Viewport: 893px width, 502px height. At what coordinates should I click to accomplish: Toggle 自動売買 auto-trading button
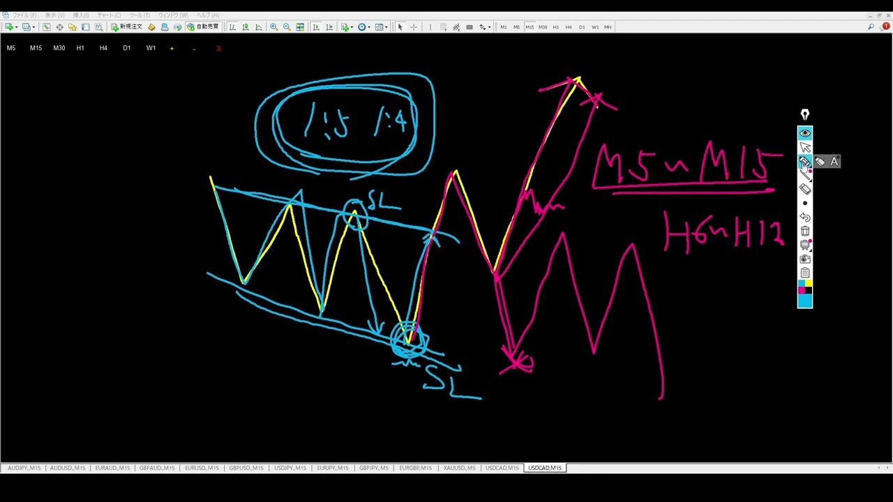pos(203,27)
